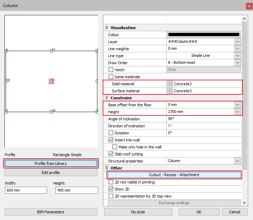Select reference point 10 at bottom middle

(52, 112)
